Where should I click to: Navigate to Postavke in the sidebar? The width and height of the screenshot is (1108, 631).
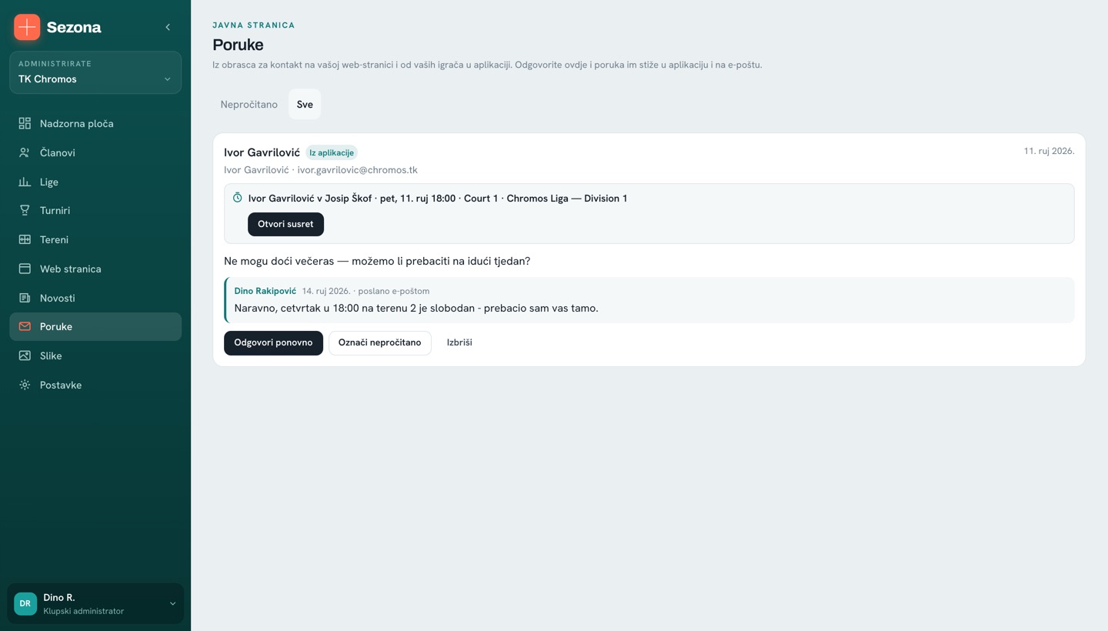(x=95, y=385)
